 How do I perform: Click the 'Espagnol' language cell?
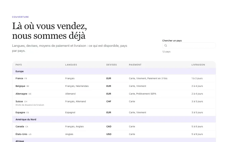point(70,113)
